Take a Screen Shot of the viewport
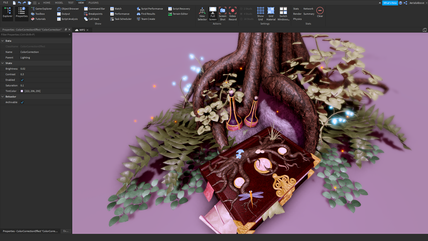 pyautogui.click(x=223, y=14)
